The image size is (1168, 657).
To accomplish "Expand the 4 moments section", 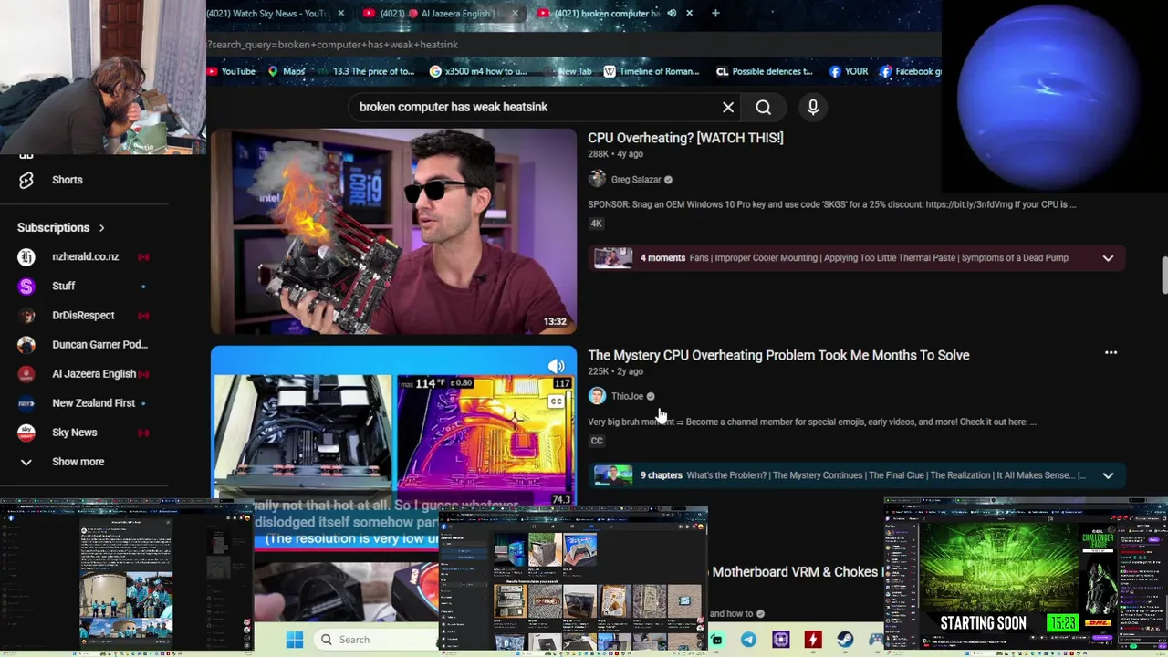I will (1108, 258).
